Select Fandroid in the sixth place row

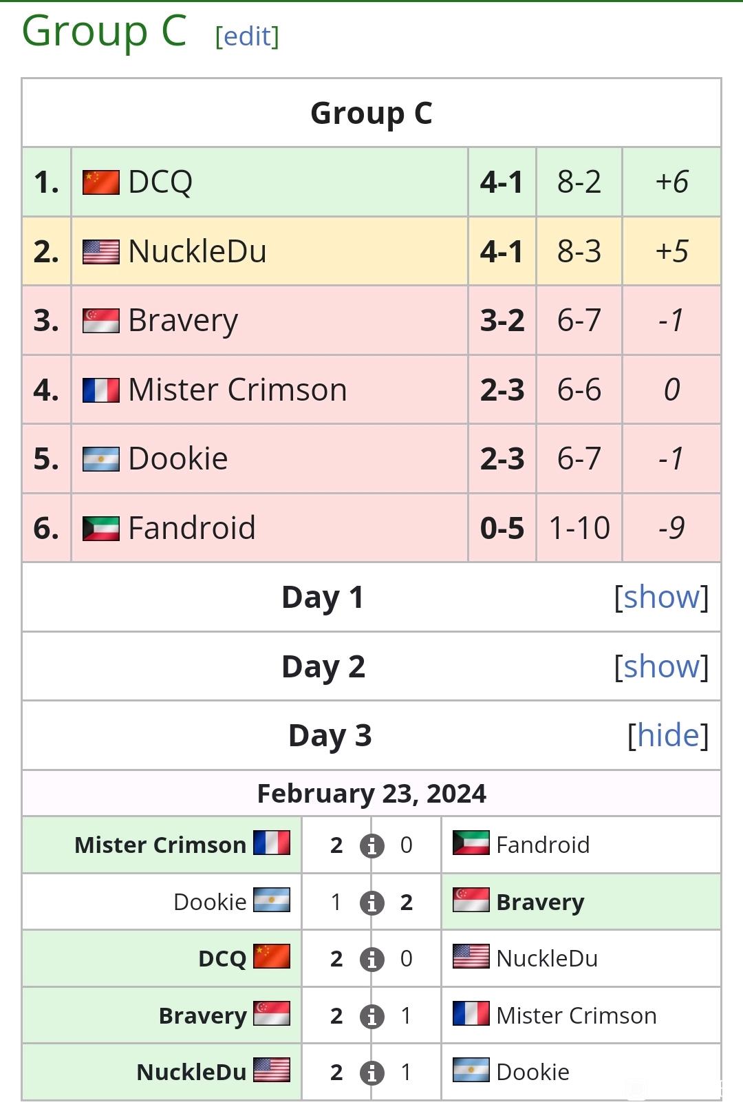[192, 528]
